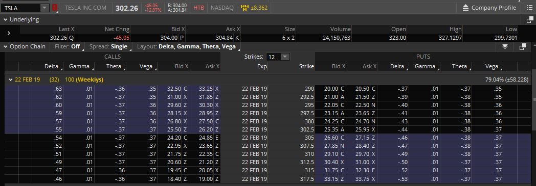Click the put ask 21.50 at 292.5 strike

click(x=362, y=97)
